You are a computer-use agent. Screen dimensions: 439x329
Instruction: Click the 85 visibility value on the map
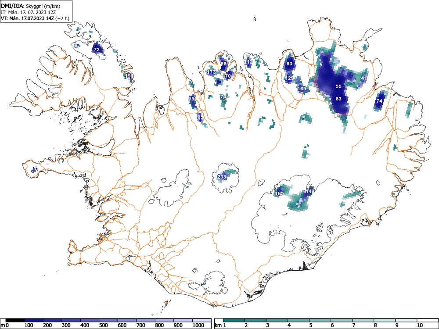200,117
